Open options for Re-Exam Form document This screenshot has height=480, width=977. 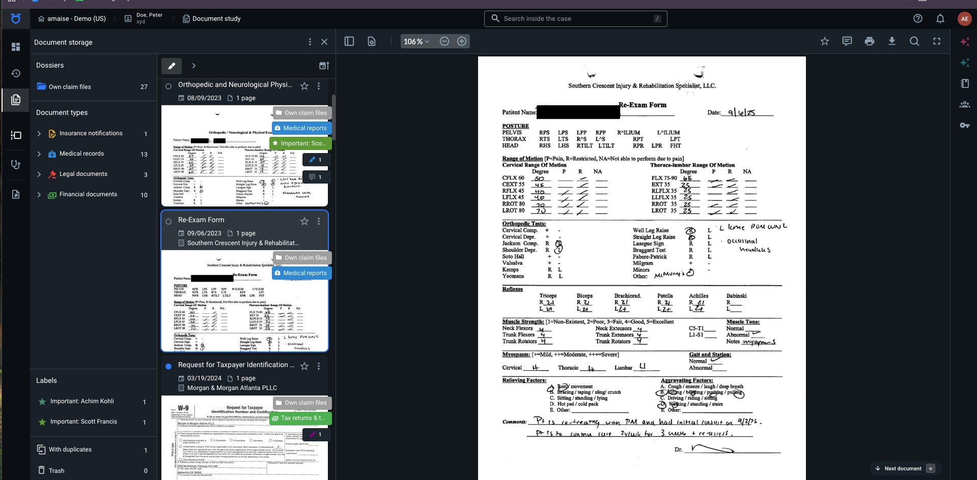[x=319, y=221]
